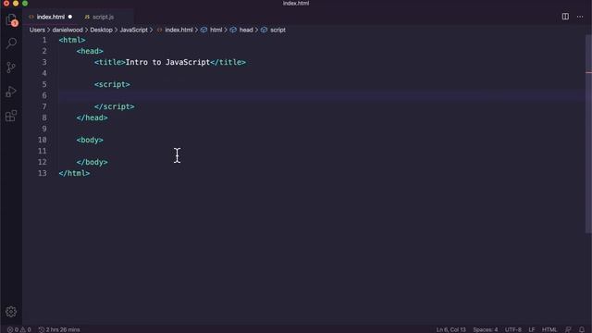The width and height of the screenshot is (592, 333).
Task: Switch to the script.js tab
Action: pyautogui.click(x=103, y=17)
